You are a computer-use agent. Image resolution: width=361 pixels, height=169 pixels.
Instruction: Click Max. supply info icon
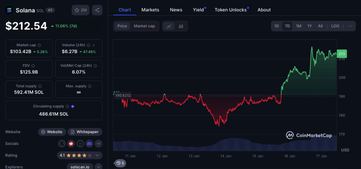(x=90, y=86)
